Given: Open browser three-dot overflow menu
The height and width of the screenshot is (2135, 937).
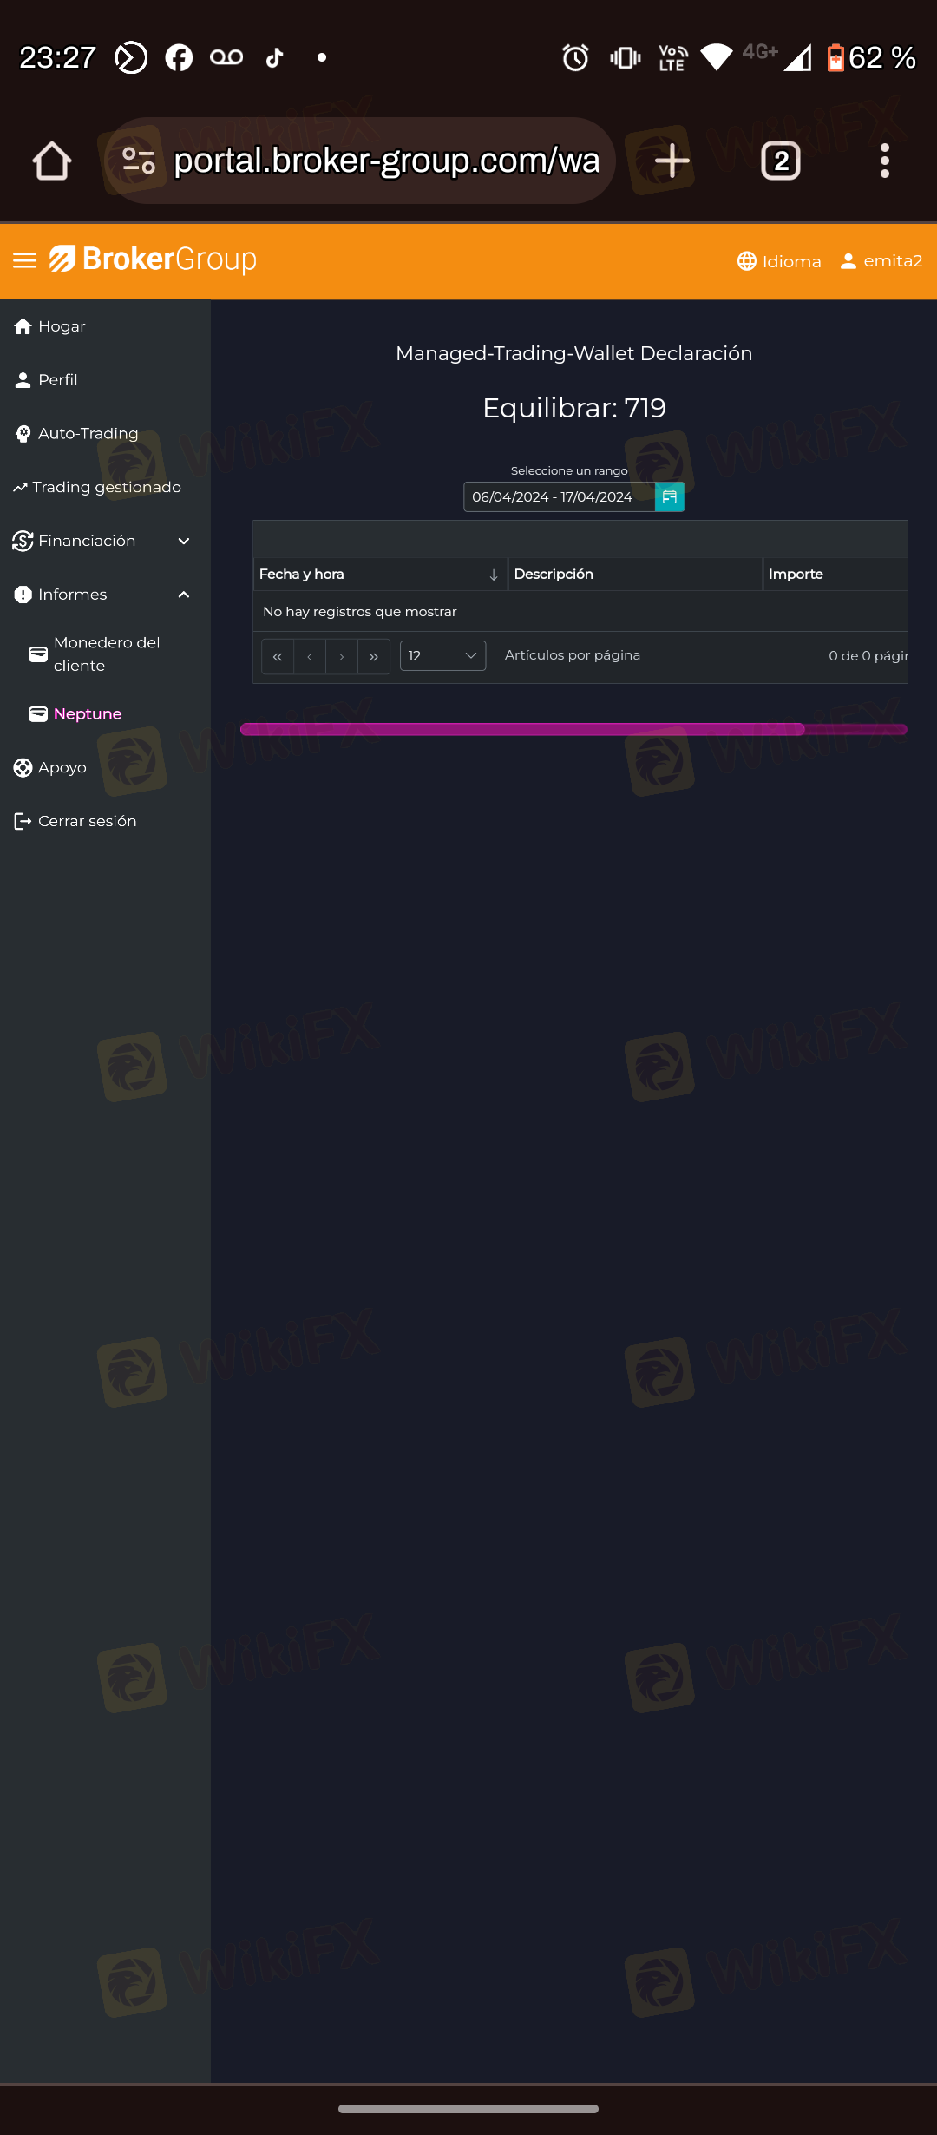Looking at the screenshot, I should [884, 161].
